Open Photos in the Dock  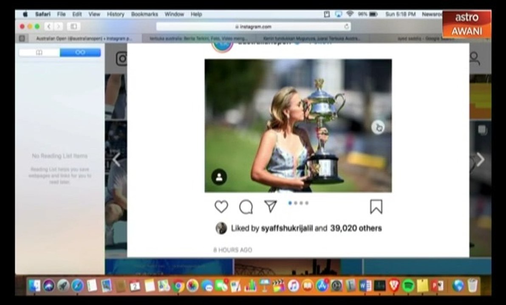(x=192, y=286)
